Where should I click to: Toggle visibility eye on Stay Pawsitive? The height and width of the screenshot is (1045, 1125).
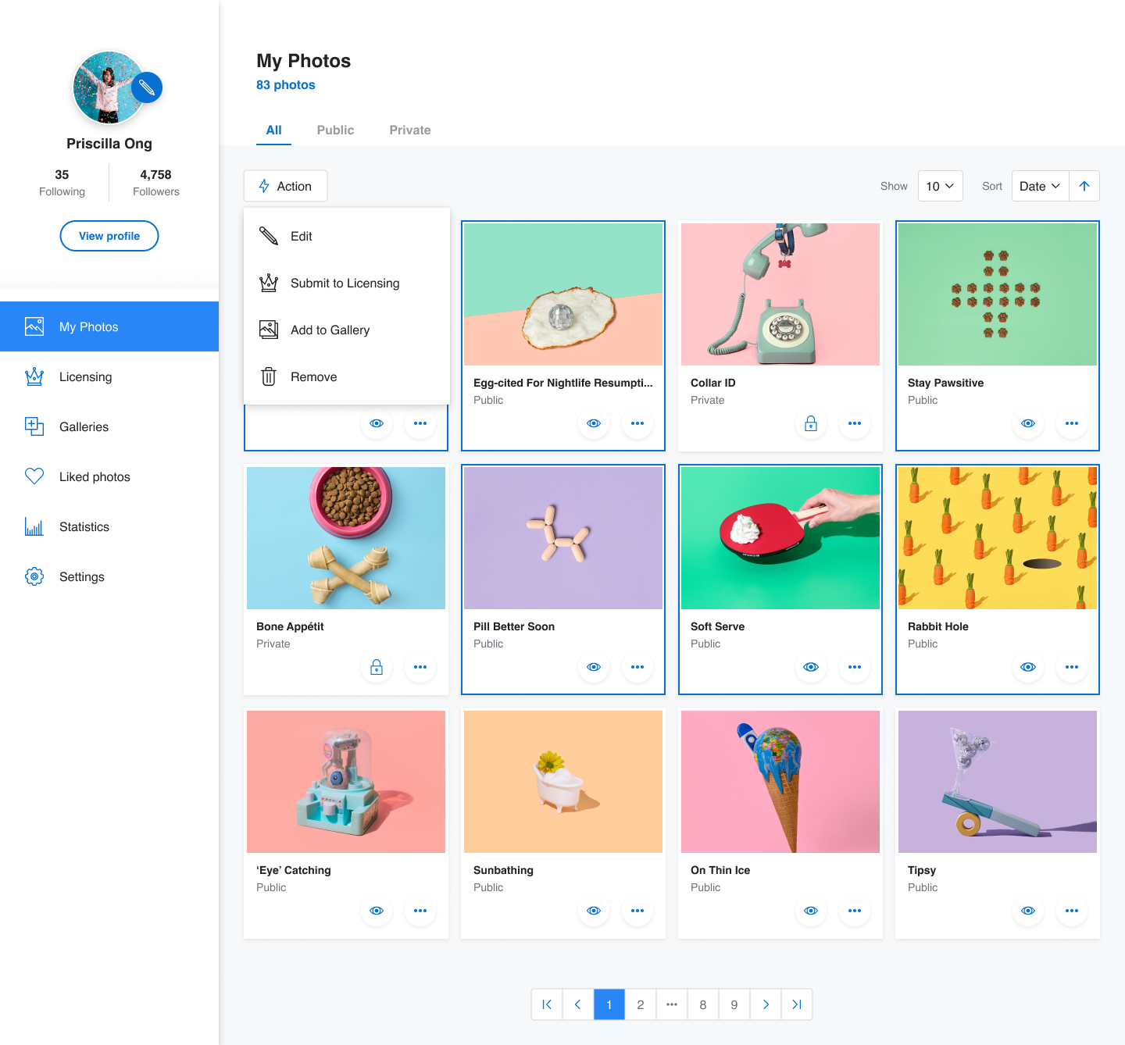tap(1028, 423)
